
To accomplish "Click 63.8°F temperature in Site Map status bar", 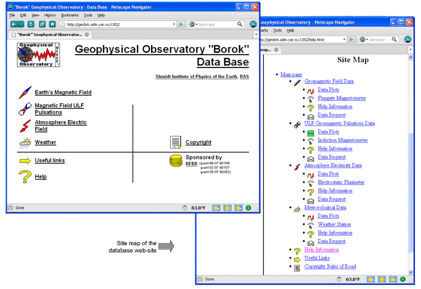I will tap(353, 279).
